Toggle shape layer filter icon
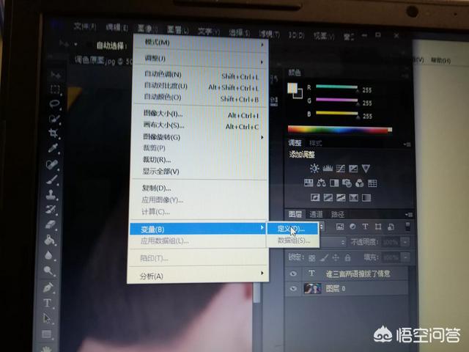The width and height of the screenshot is (469, 352). (x=378, y=227)
